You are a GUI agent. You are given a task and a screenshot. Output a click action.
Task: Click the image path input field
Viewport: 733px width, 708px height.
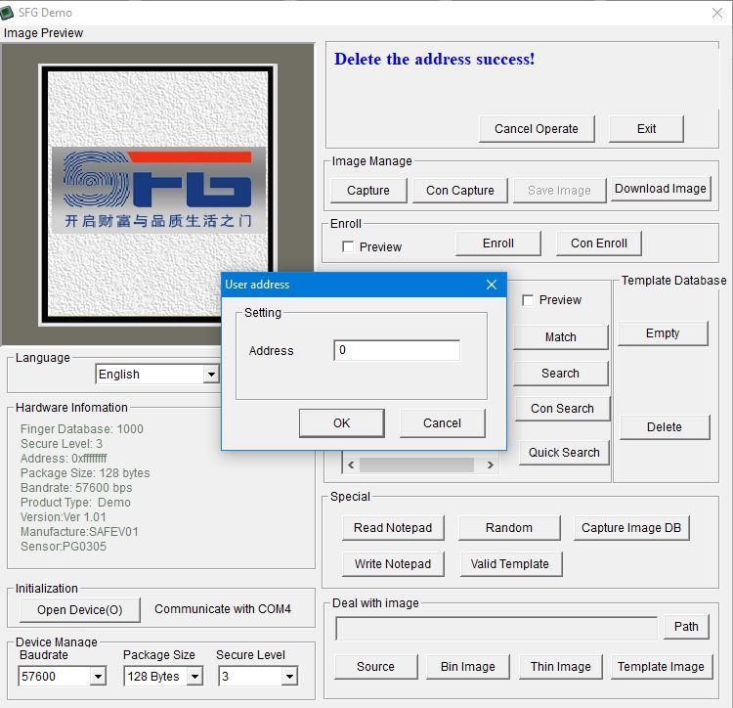[x=496, y=628]
